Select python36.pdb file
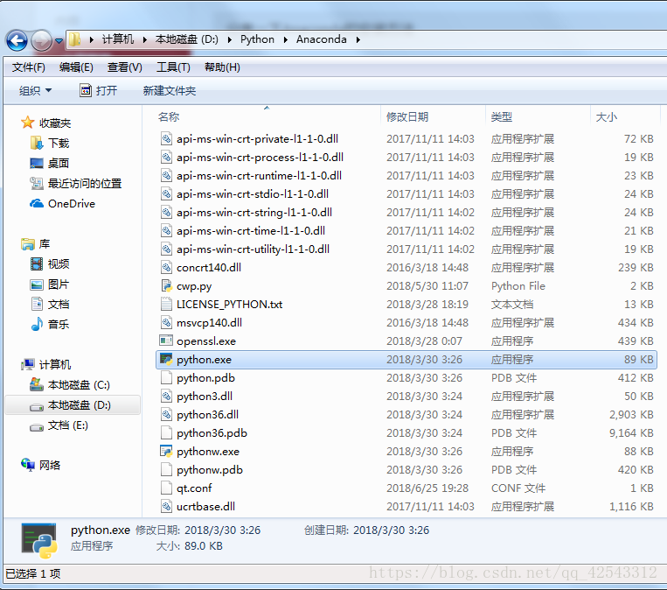Screen dimensions: 667x590 point(212,432)
